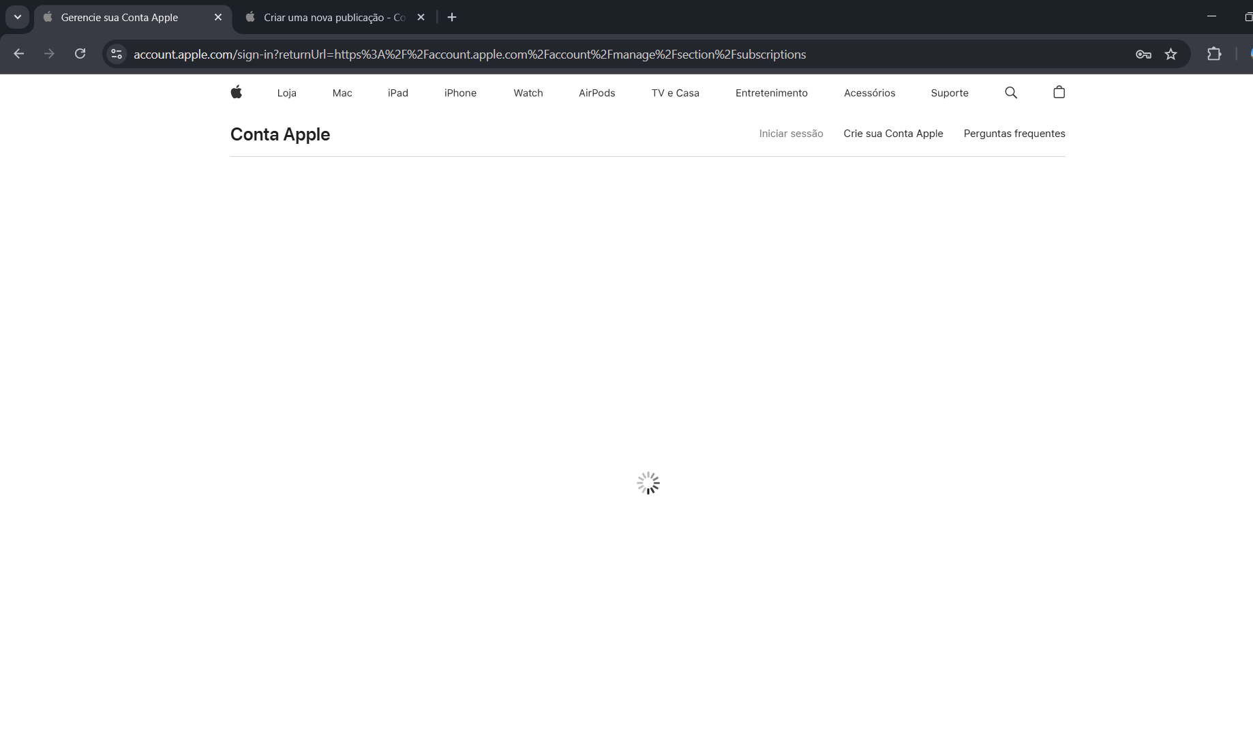Image resolution: width=1253 pixels, height=750 pixels.
Task: Click 'Iniciar sessão' link
Action: pos(791,134)
